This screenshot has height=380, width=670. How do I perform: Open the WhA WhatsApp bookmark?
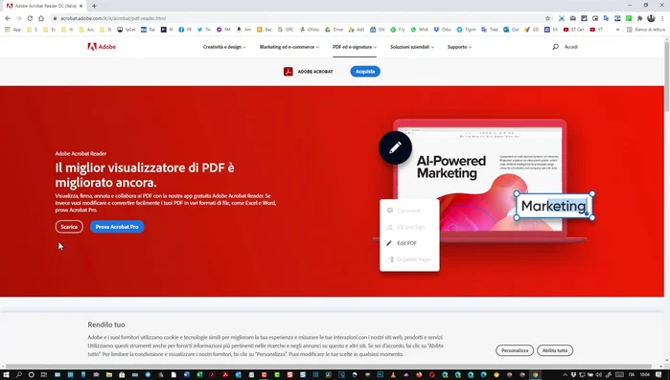(419, 30)
